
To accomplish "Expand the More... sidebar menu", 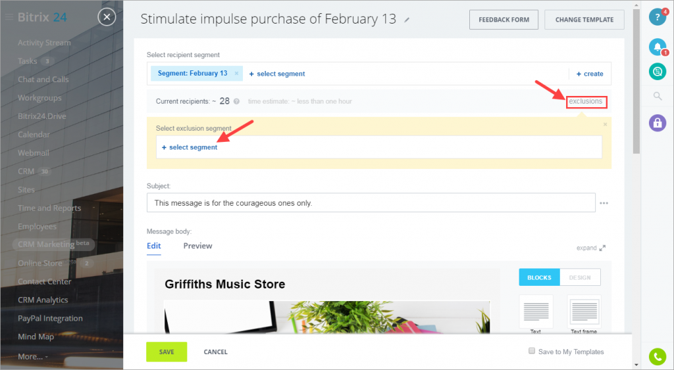I will point(33,357).
